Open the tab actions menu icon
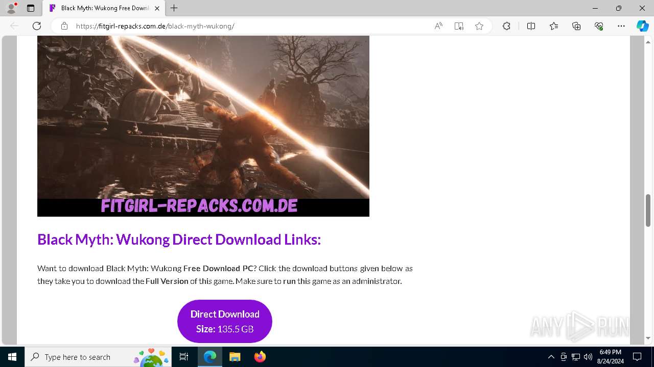The image size is (654, 367). coord(31,8)
